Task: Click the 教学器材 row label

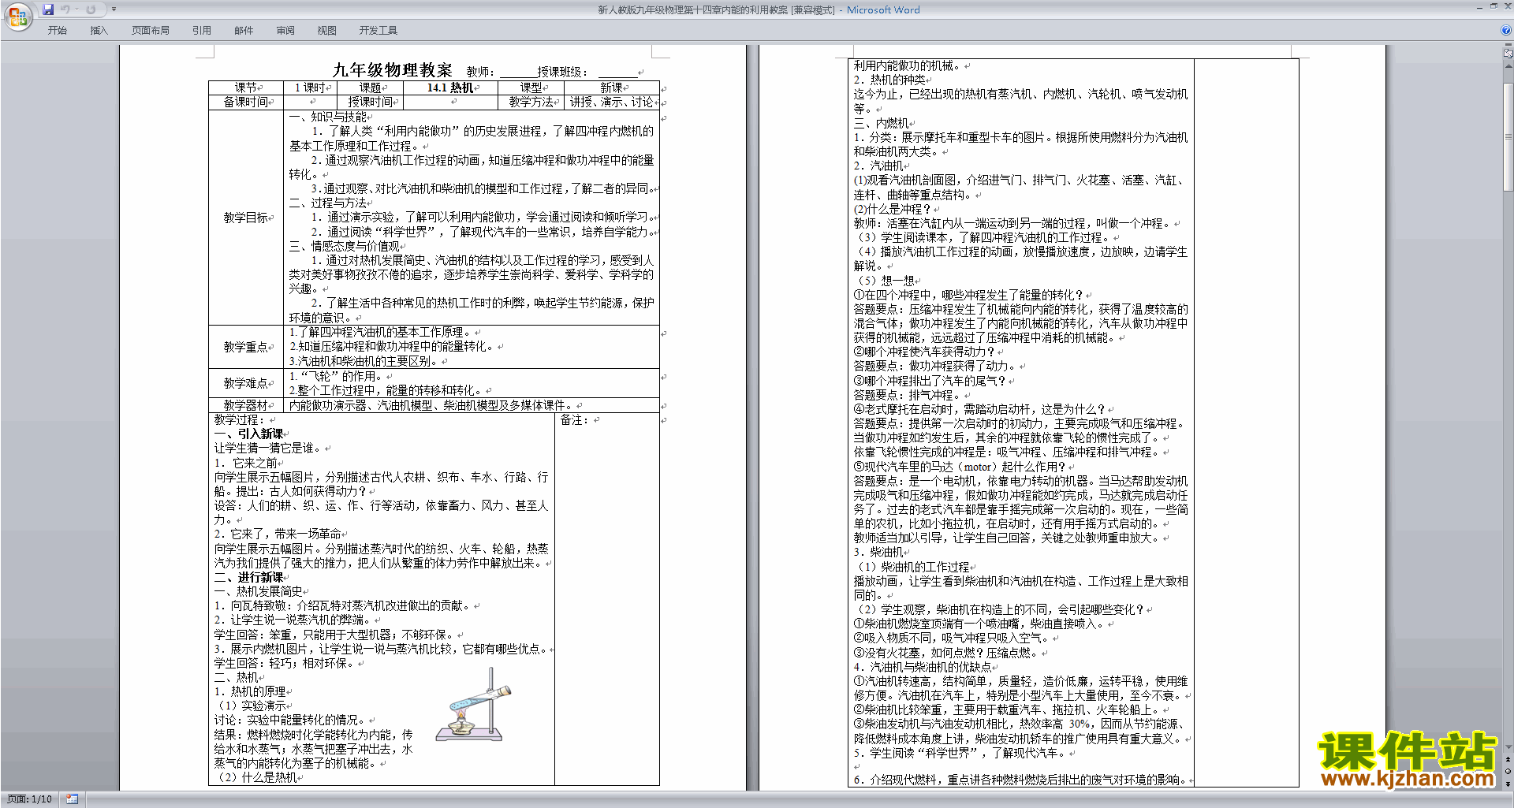Action: click(x=246, y=405)
